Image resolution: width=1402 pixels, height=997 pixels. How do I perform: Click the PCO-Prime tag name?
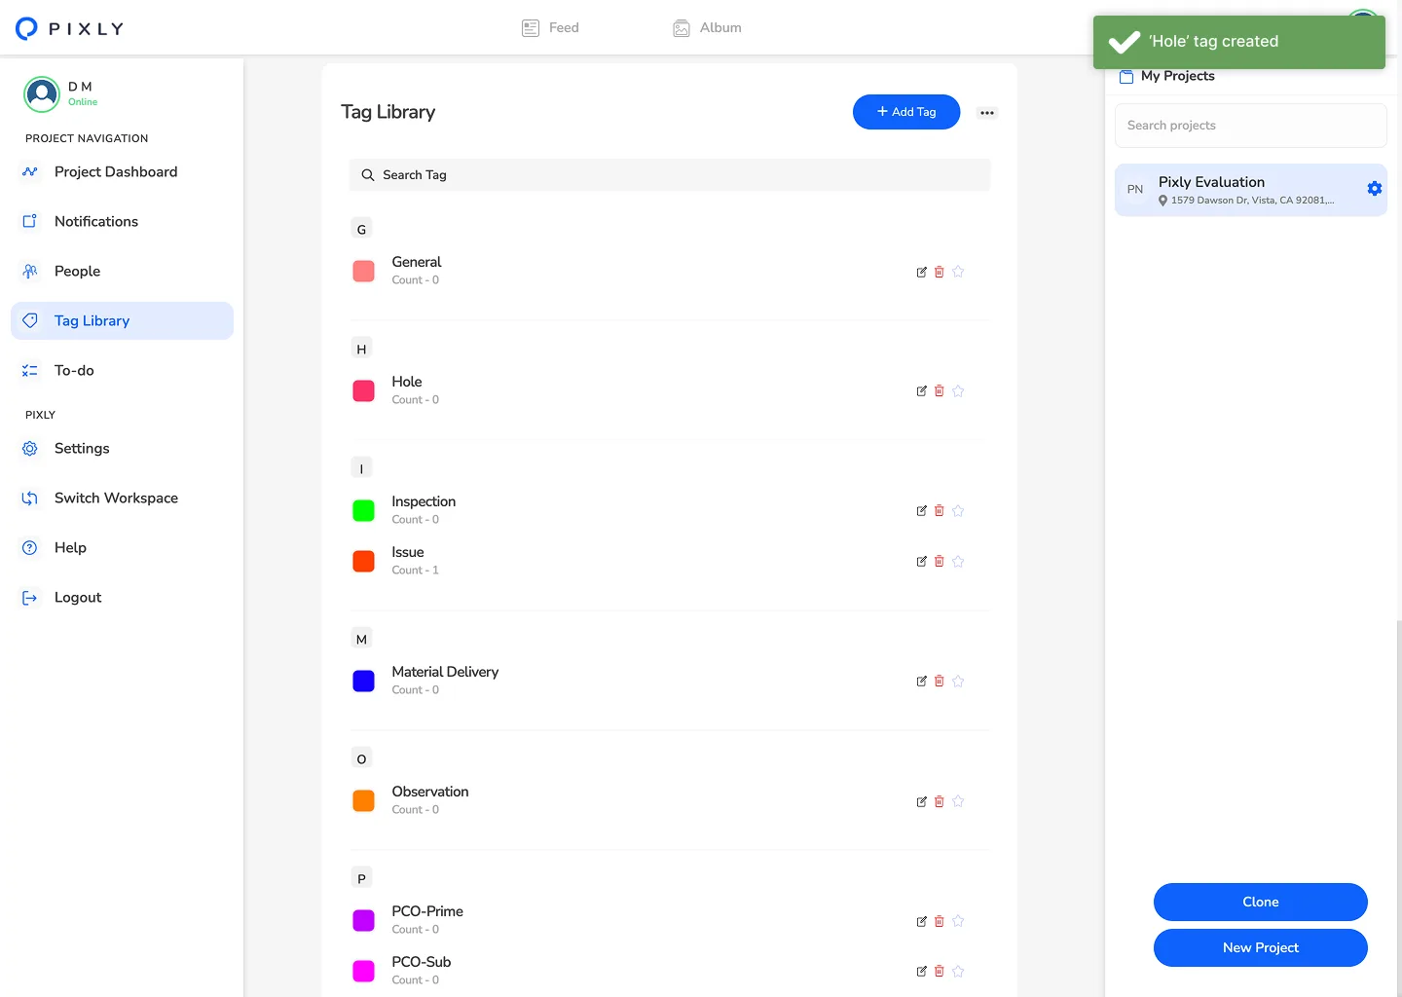[x=427, y=911]
